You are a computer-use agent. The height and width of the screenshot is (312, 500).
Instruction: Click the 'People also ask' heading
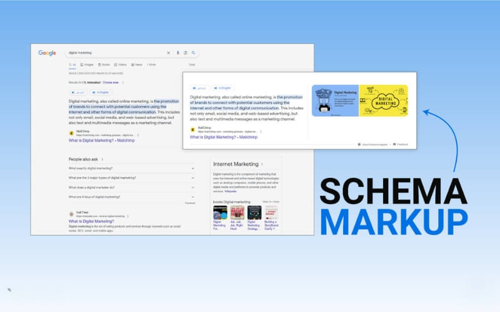(x=83, y=159)
